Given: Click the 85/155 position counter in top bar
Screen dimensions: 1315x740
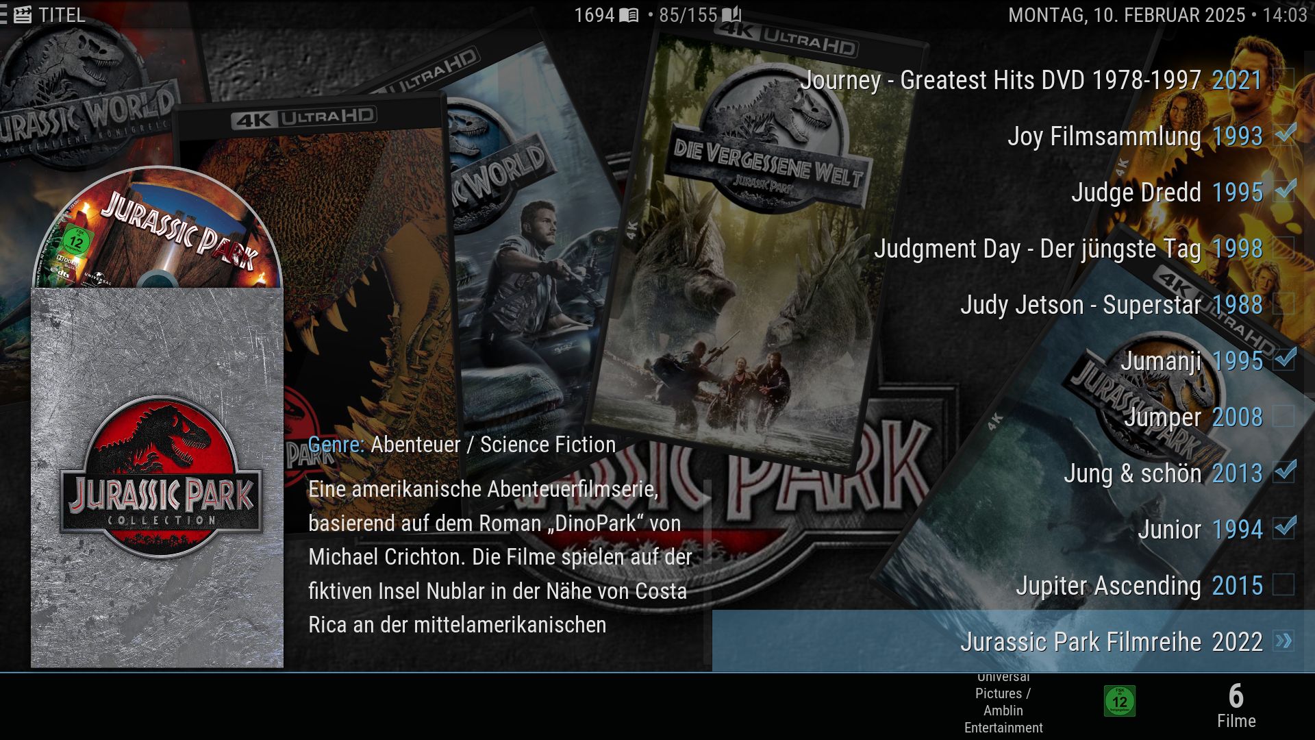Looking at the screenshot, I should 688,15.
